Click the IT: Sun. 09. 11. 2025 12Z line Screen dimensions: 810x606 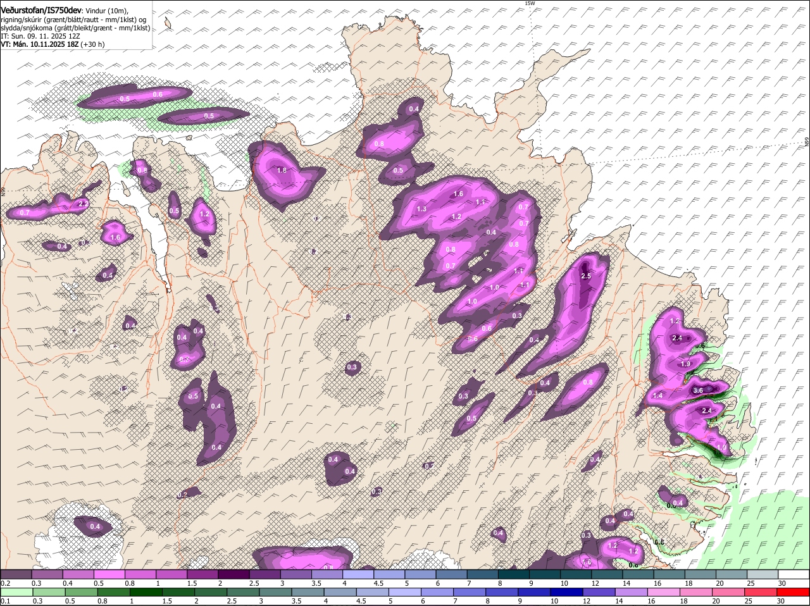[x=40, y=36]
